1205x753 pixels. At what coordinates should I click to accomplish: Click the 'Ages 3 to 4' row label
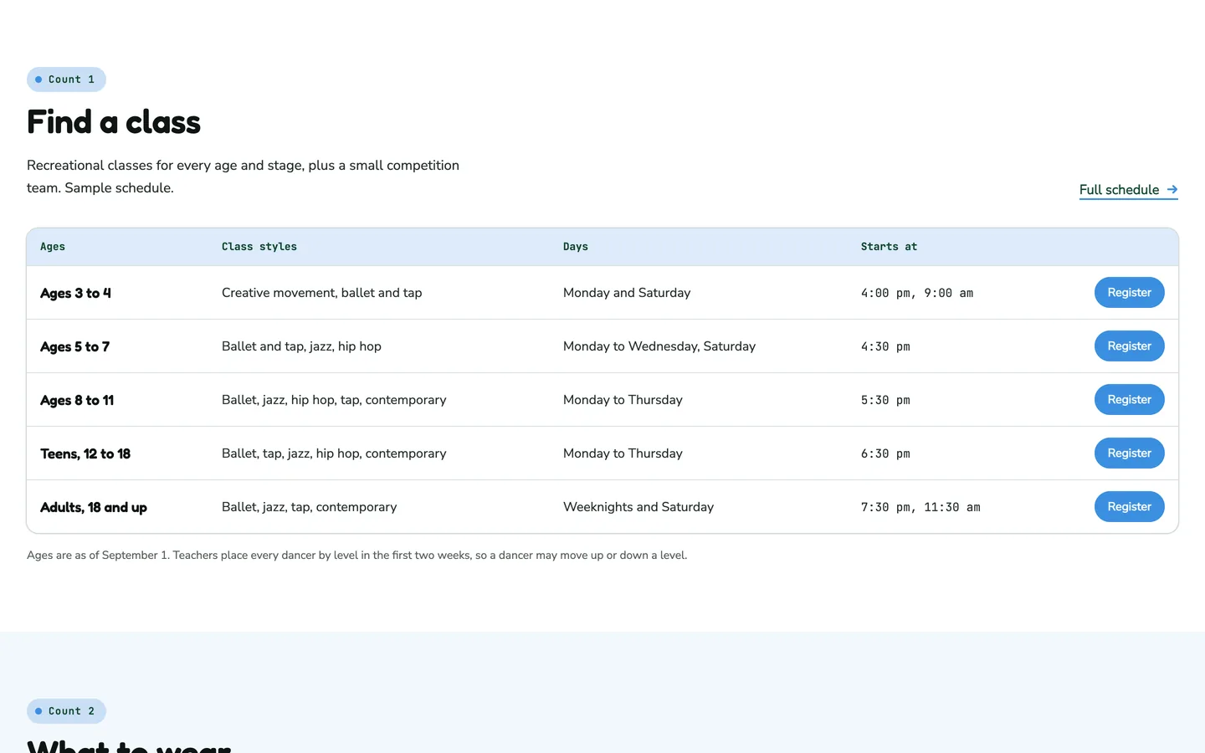[75, 293]
